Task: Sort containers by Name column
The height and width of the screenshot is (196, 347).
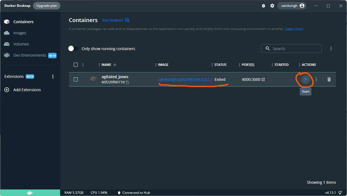Action: tap(109, 65)
